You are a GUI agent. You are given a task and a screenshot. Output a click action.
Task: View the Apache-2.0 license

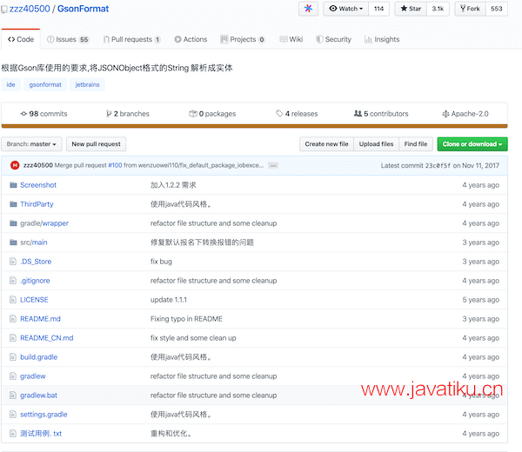pos(465,114)
